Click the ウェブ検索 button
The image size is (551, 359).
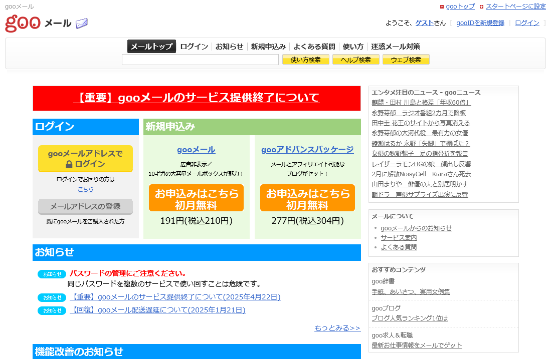pos(406,60)
